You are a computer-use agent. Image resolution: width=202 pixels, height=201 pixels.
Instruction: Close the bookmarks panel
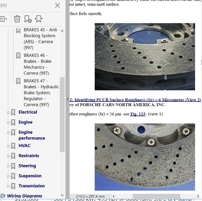58,5
